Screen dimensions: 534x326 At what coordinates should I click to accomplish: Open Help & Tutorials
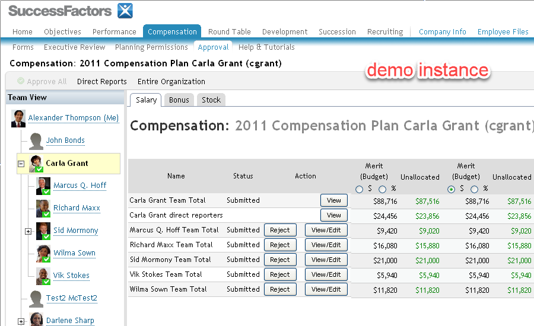(x=266, y=47)
